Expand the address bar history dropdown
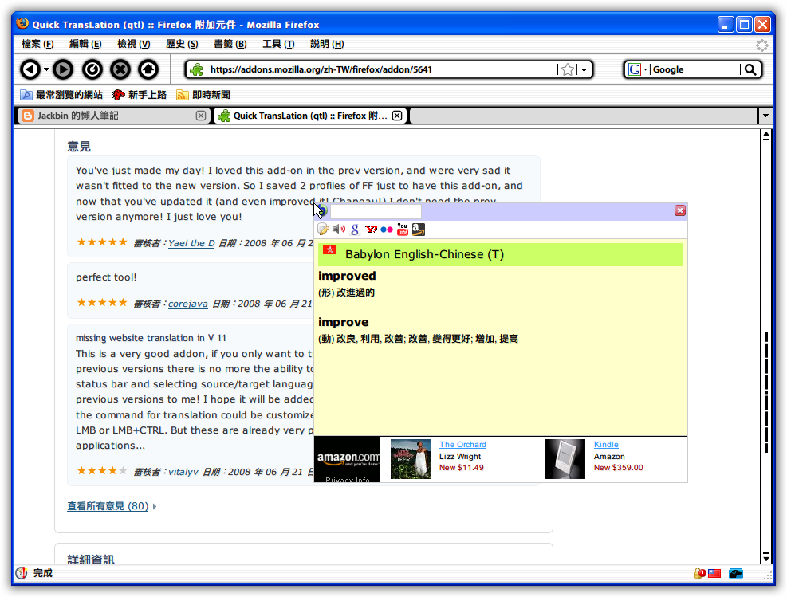Viewport: 787px width, 597px height. coord(584,69)
